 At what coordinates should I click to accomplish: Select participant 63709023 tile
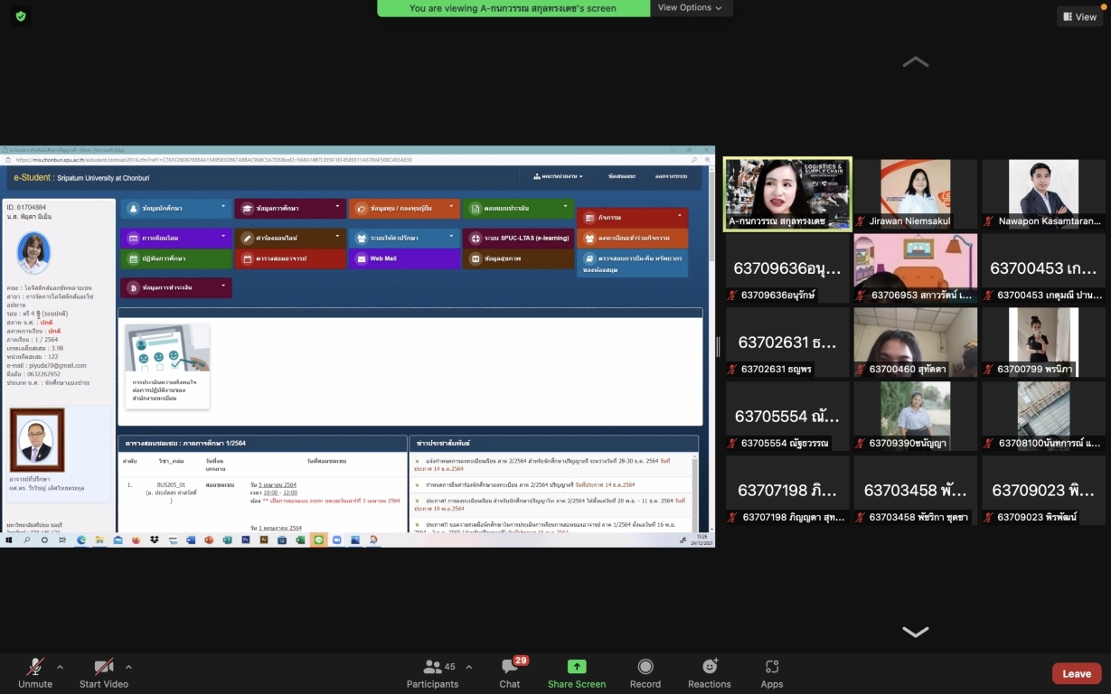[x=1044, y=491]
